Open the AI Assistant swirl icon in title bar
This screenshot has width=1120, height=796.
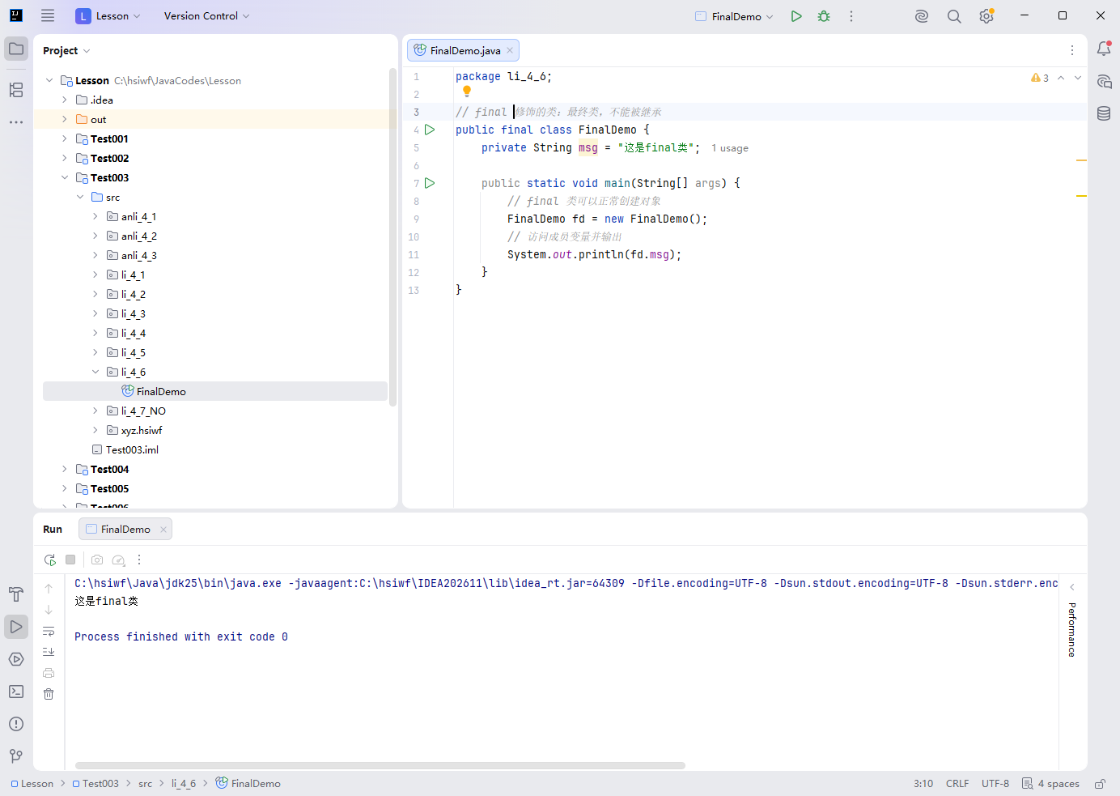click(x=922, y=16)
